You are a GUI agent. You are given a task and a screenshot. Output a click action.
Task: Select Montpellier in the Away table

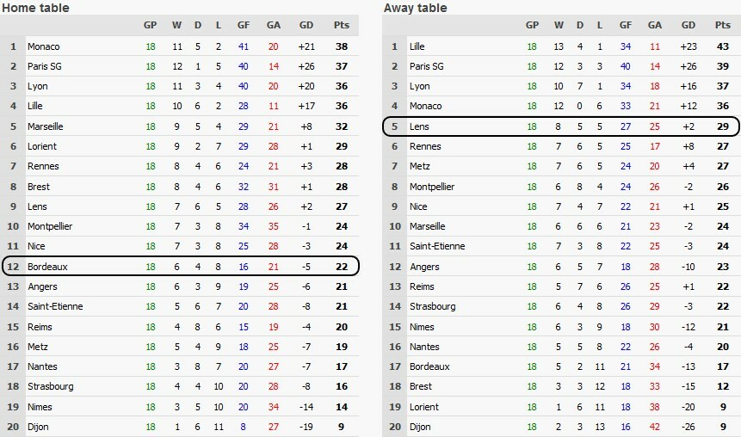point(434,187)
